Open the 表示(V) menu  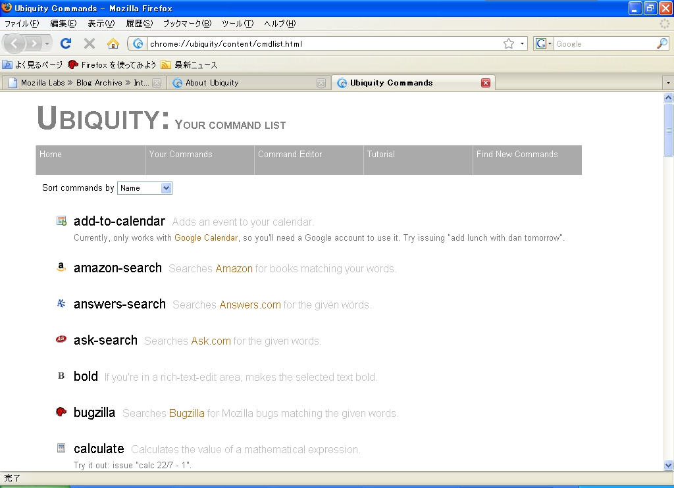pyautogui.click(x=101, y=24)
